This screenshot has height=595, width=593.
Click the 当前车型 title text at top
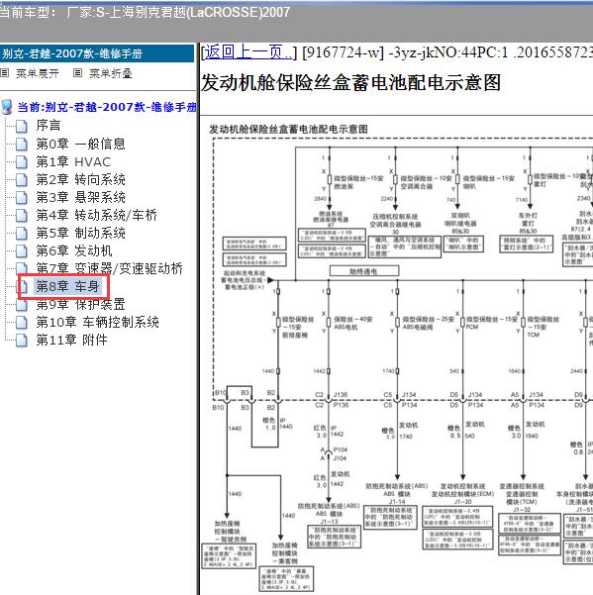pyautogui.click(x=145, y=12)
